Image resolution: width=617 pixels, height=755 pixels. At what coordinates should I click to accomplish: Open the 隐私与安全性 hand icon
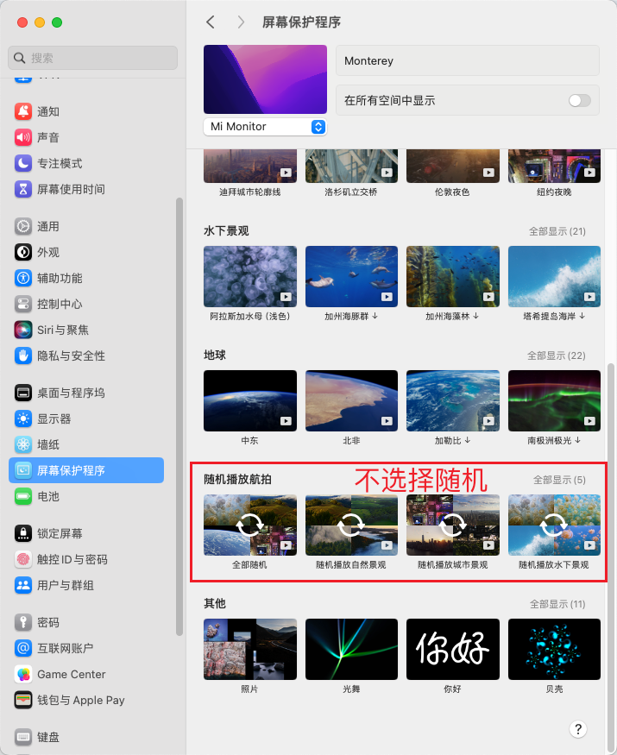[23, 355]
